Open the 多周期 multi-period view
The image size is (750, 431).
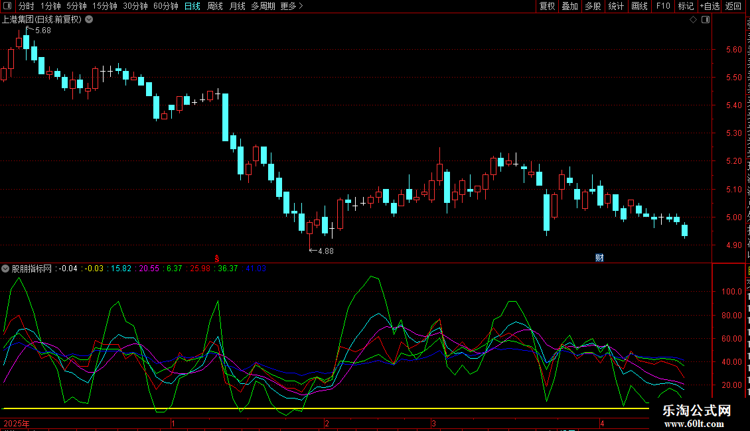(x=263, y=6)
